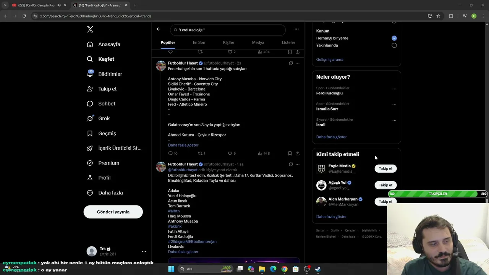Retweet the Fenerbahçe sales tweet
This screenshot has height=275, width=489.
click(201, 153)
